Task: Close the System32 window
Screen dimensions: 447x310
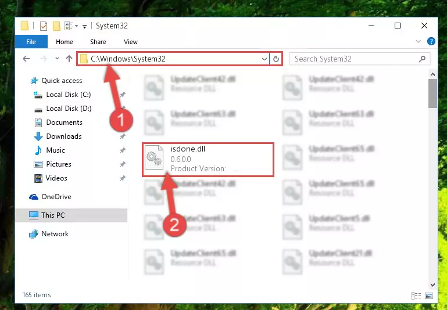Action: 424,26
